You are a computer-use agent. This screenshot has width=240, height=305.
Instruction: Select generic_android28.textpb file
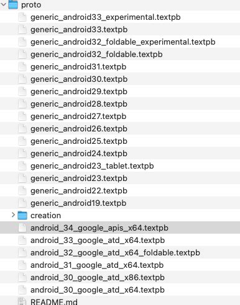[120, 104]
